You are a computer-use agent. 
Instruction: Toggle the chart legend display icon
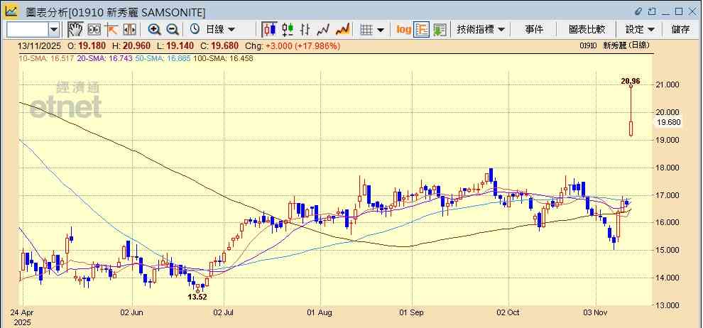coord(422,29)
